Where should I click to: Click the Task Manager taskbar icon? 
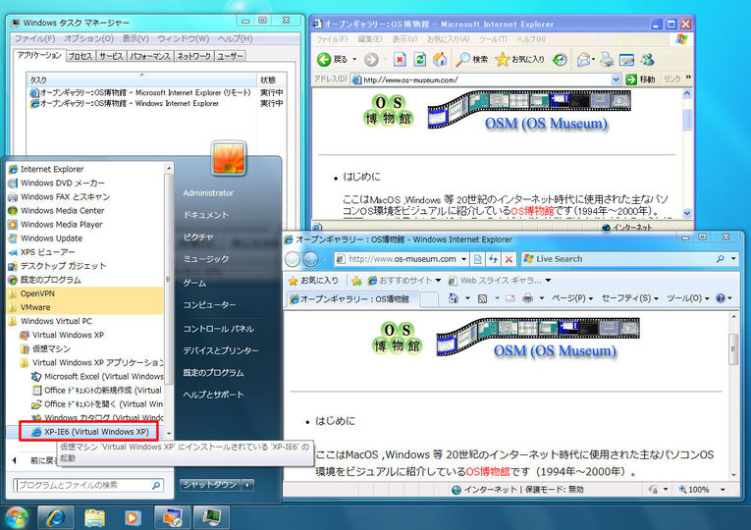tap(211, 517)
